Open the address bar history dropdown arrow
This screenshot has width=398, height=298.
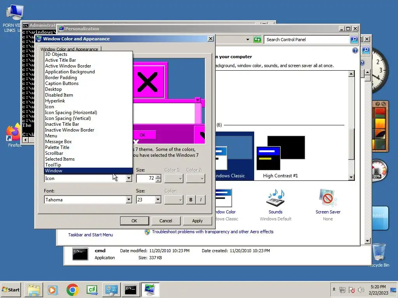pyautogui.click(x=248, y=40)
